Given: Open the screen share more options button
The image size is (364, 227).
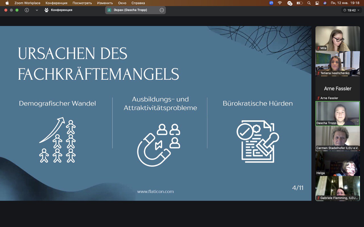Looking at the screenshot, I should pos(162,10).
